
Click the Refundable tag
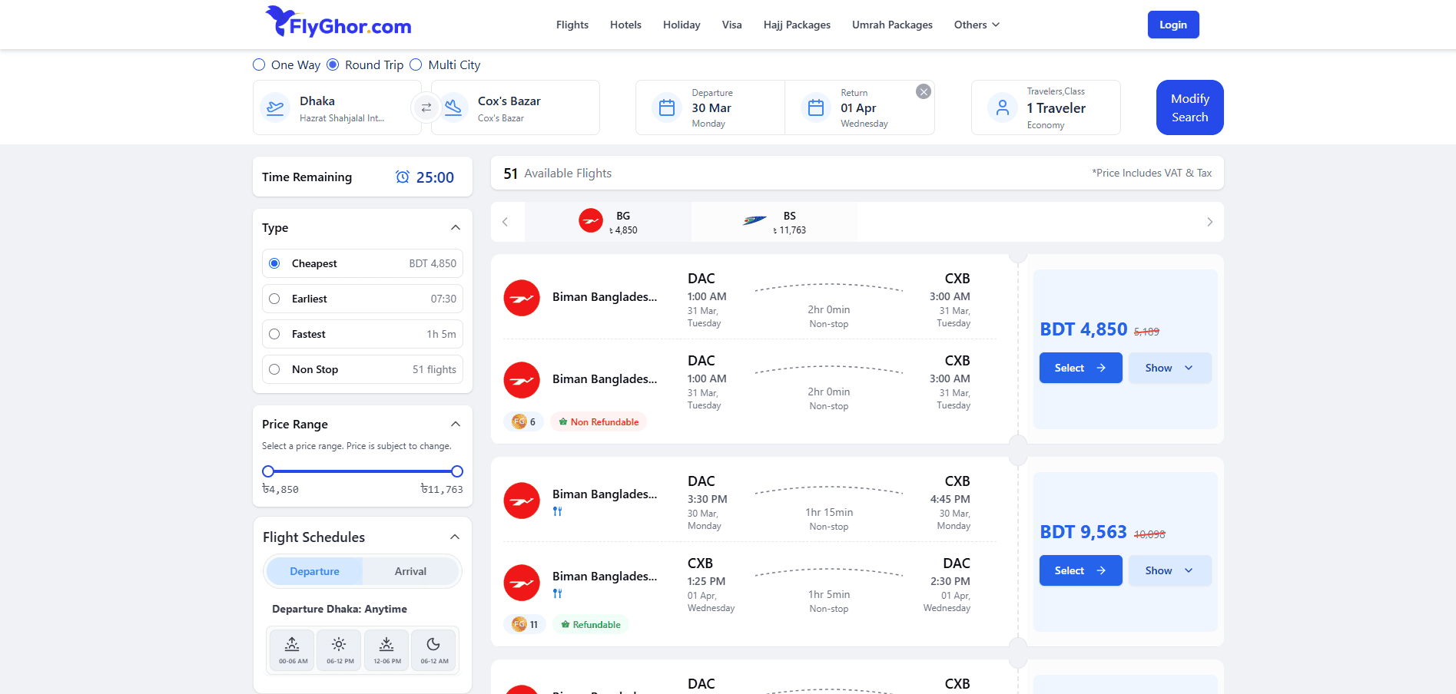[590, 624]
